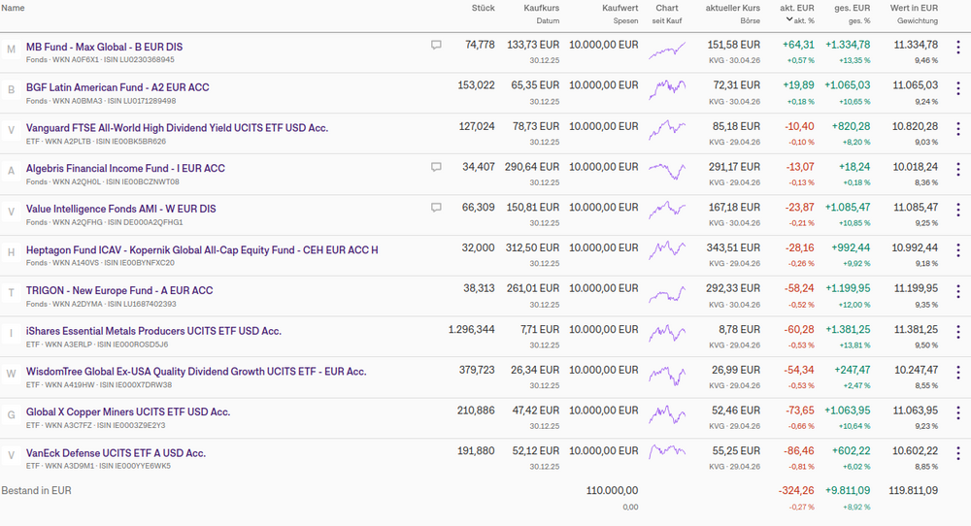Open three-dot menu for Algebris Financial Income Fund

click(958, 170)
